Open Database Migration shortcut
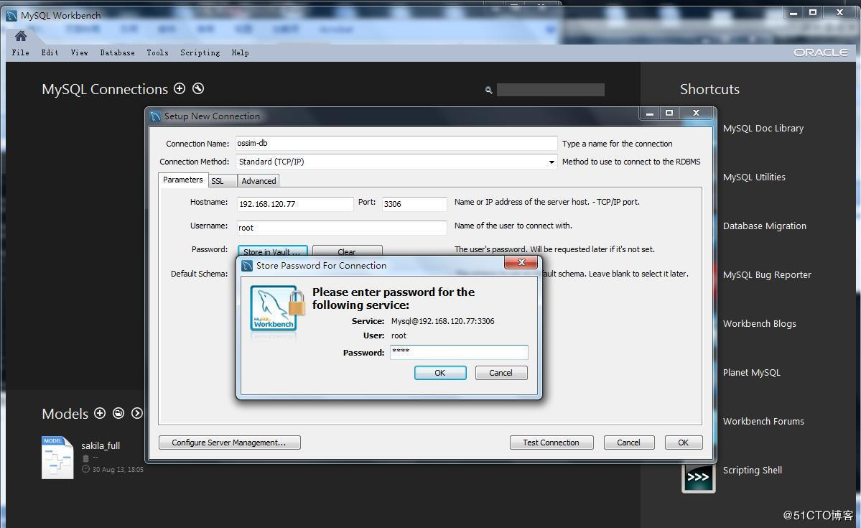 (x=764, y=226)
